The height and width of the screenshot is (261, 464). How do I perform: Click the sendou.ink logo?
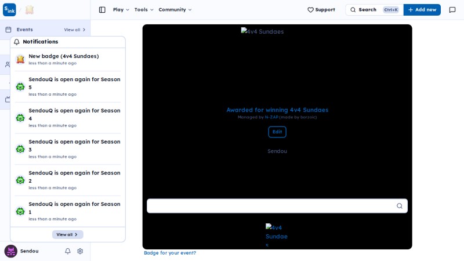[x=9, y=10]
